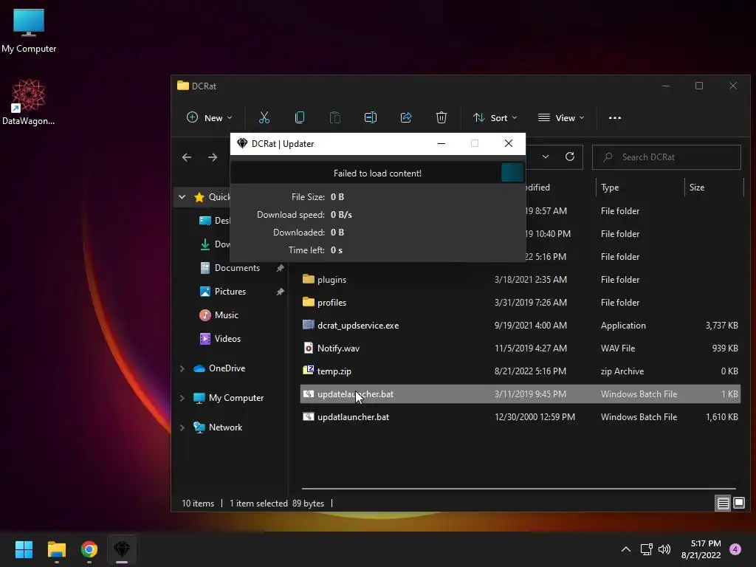Close the DCRat Updater window

pos(508,144)
